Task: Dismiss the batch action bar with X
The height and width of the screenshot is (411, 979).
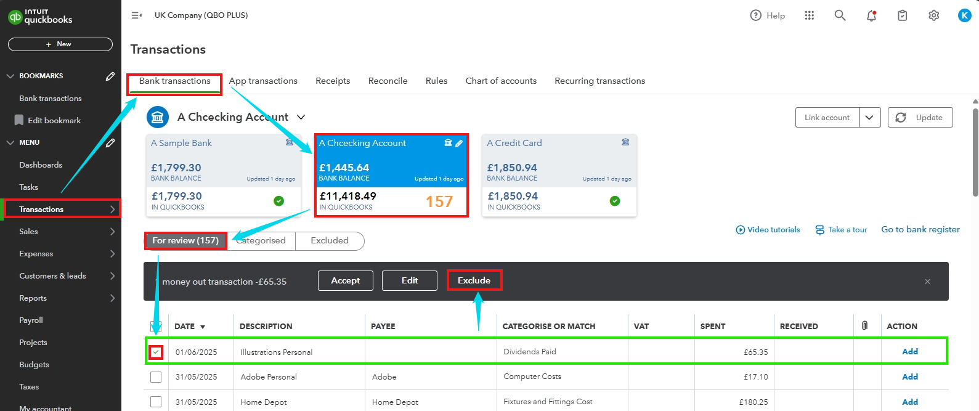Action: pyautogui.click(x=927, y=282)
